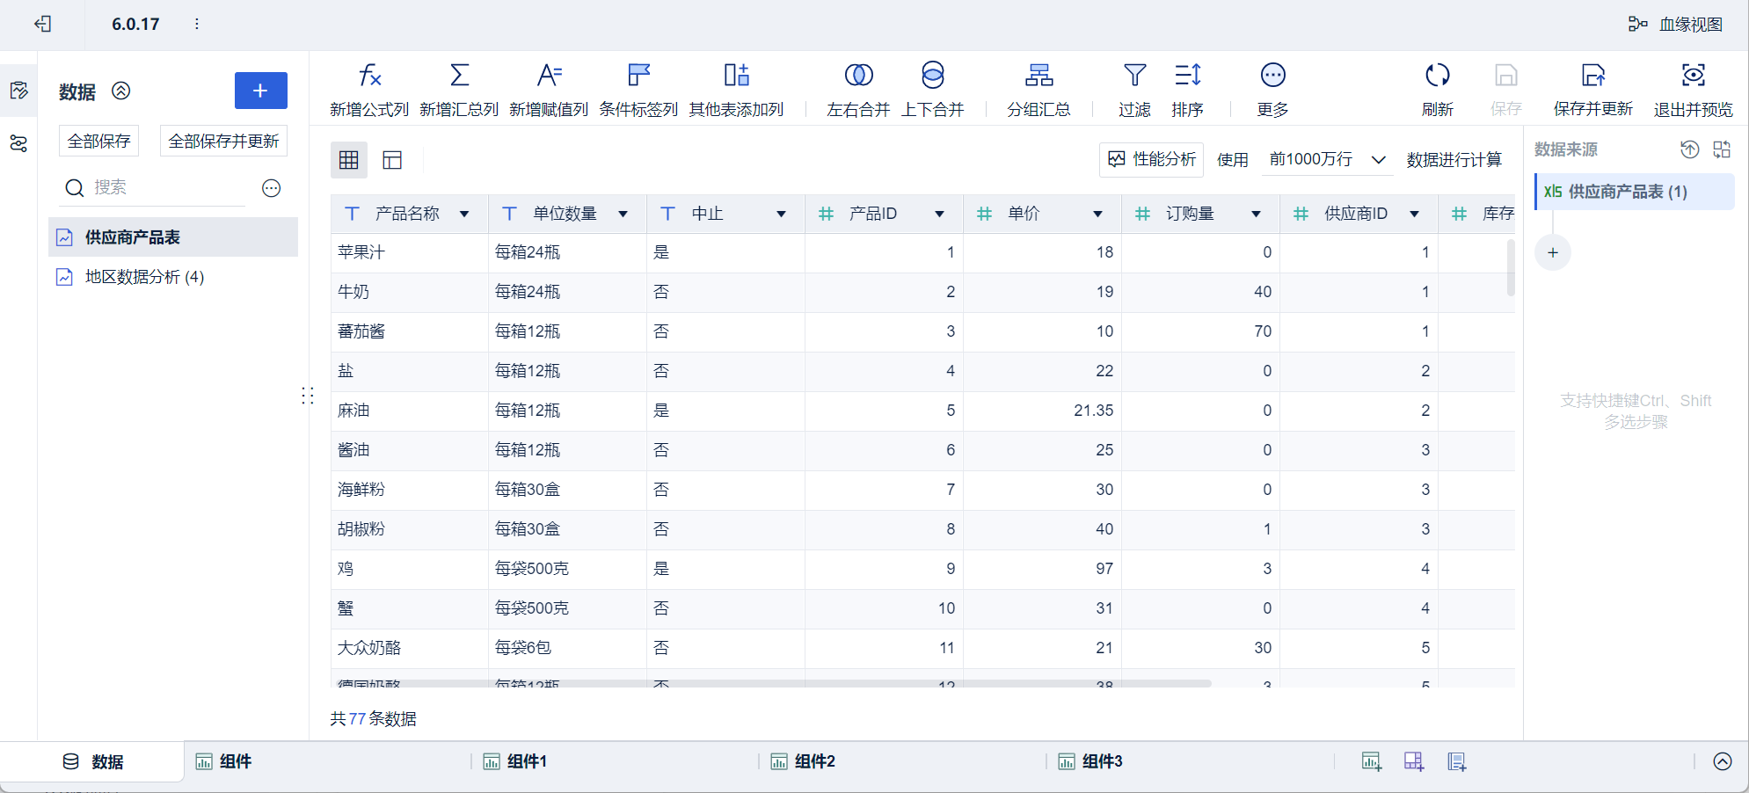Open the 中止 column dropdown arrow

pyautogui.click(x=781, y=215)
